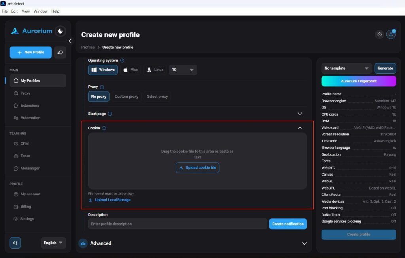
Task: Open Windows version 10 dropdown
Action: tap(183, 70)
